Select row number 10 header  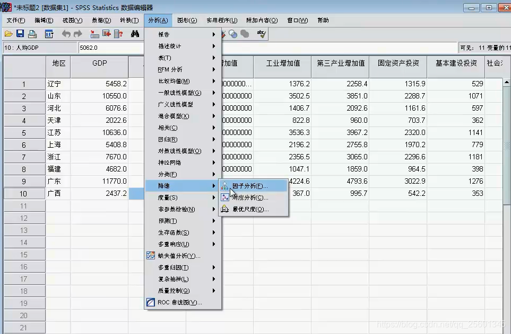tap(24, 194)
